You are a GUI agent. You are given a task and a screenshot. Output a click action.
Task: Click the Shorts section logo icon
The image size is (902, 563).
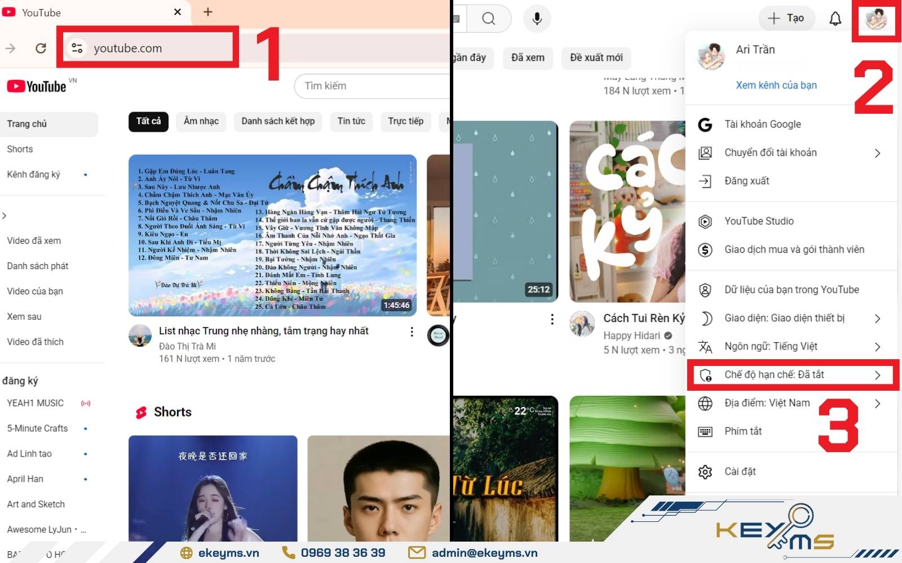tap(141, 413)
